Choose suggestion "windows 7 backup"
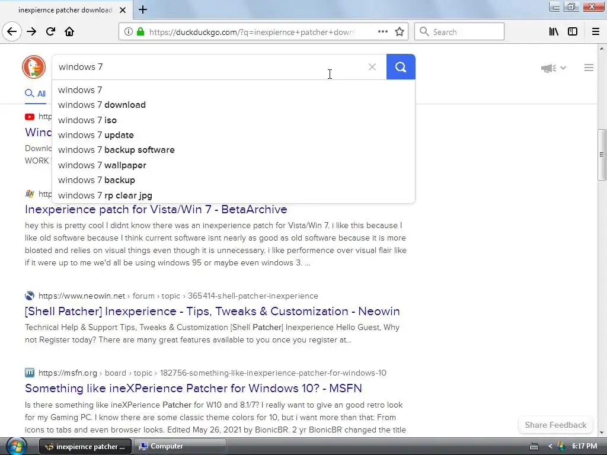This screenshot has width=607, height=455. click(x=234, y=180)
